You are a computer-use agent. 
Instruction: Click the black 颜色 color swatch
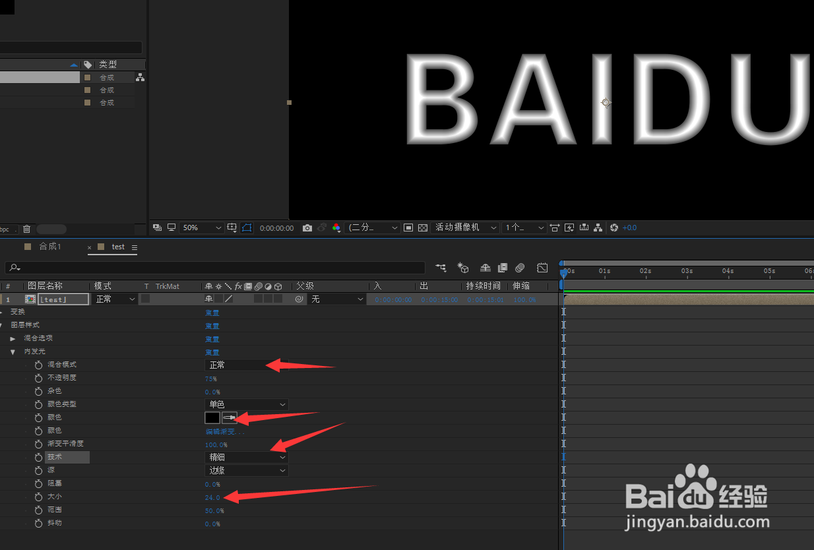pyautogui.click(x=212, y=417)
